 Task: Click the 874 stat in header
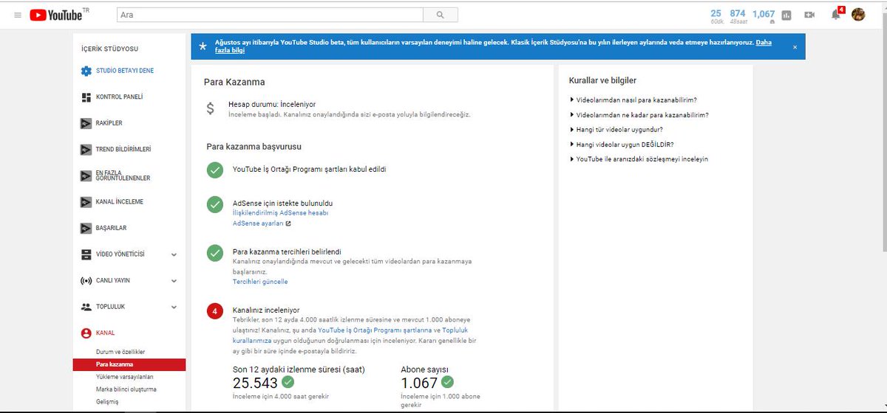[x=737, y=15]
